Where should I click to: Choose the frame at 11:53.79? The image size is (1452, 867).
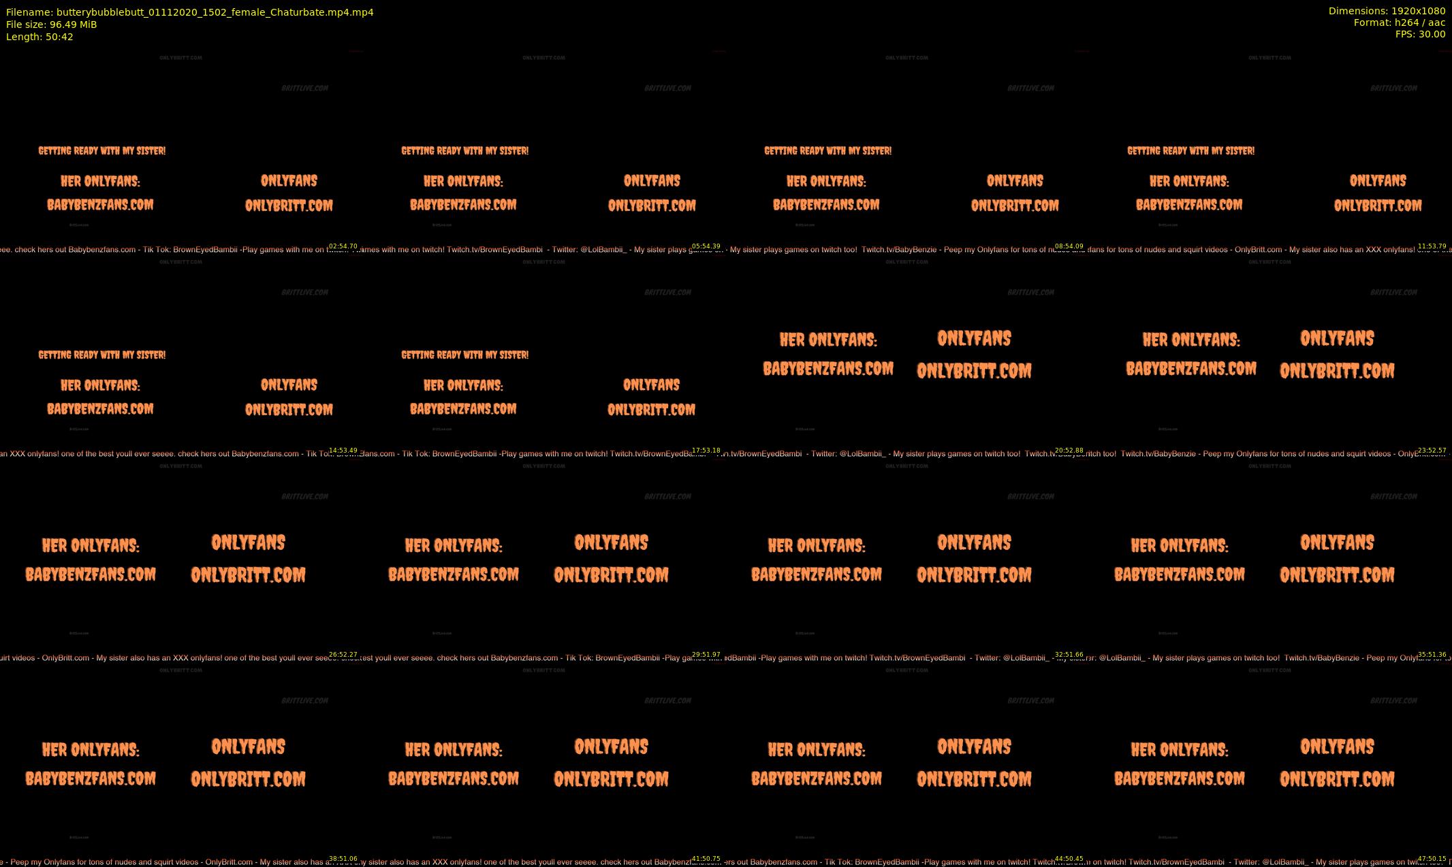(1270, 152)
